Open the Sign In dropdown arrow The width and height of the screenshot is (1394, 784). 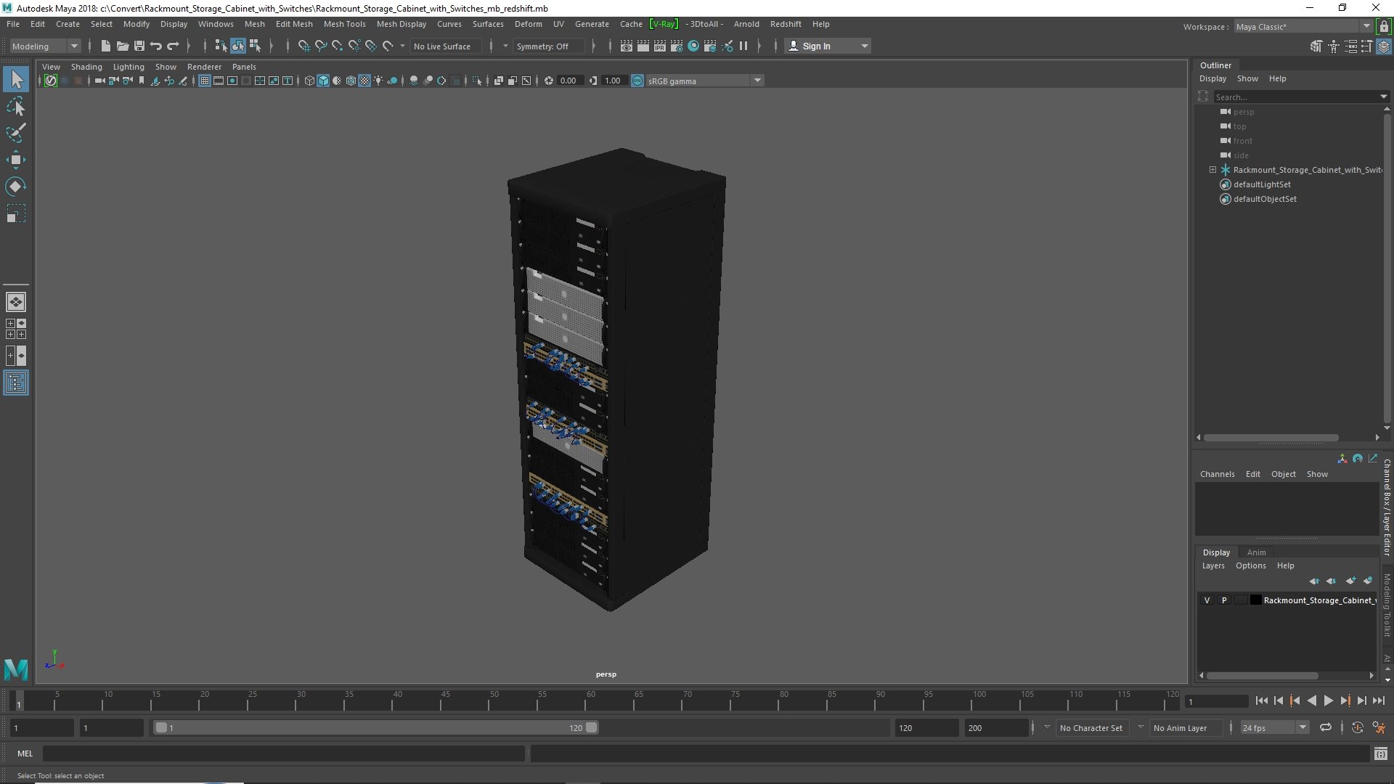coord(864,46)
